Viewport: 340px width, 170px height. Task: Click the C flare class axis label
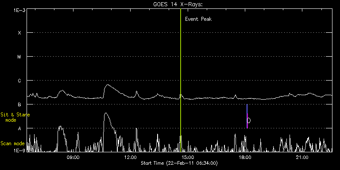click(x=19, y=81)
